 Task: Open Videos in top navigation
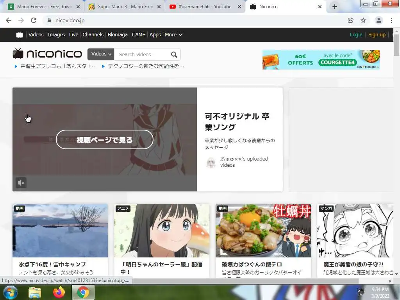pos(36,34)
